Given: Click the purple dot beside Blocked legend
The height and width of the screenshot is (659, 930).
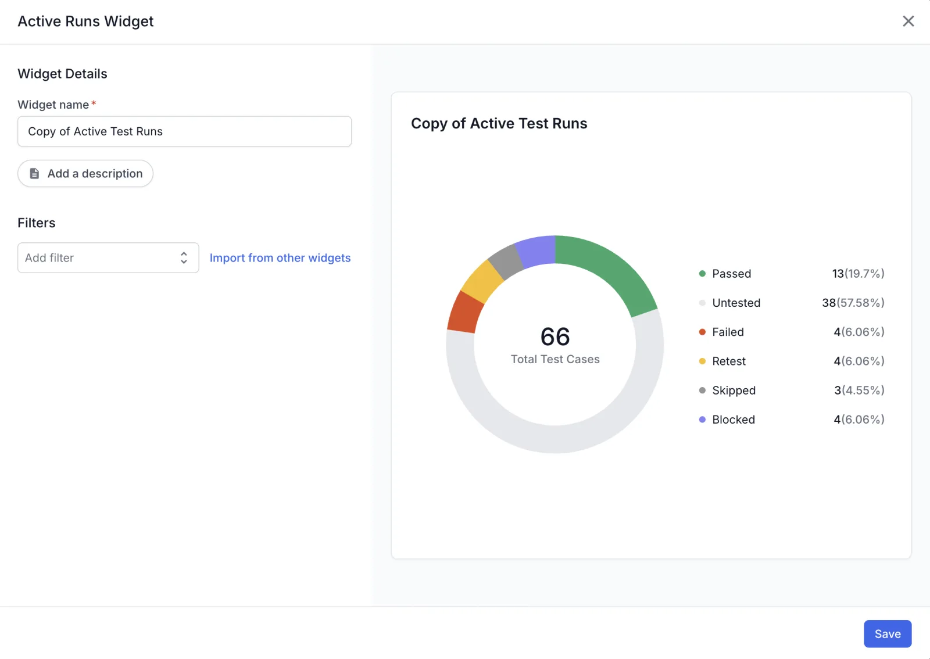Looking at the screenshot, I should [702, 420].
